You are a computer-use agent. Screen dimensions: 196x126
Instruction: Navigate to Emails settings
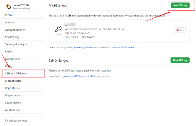point(9,52)
